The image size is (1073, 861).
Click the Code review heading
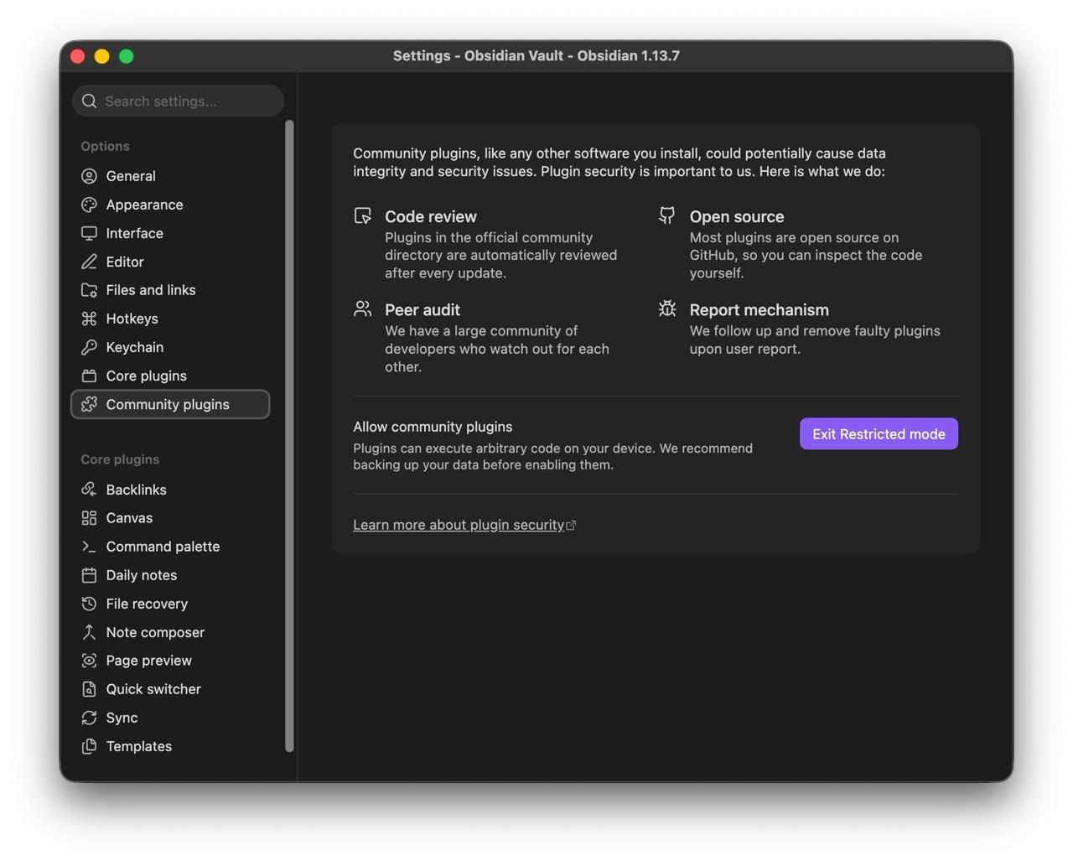point(431,216)
